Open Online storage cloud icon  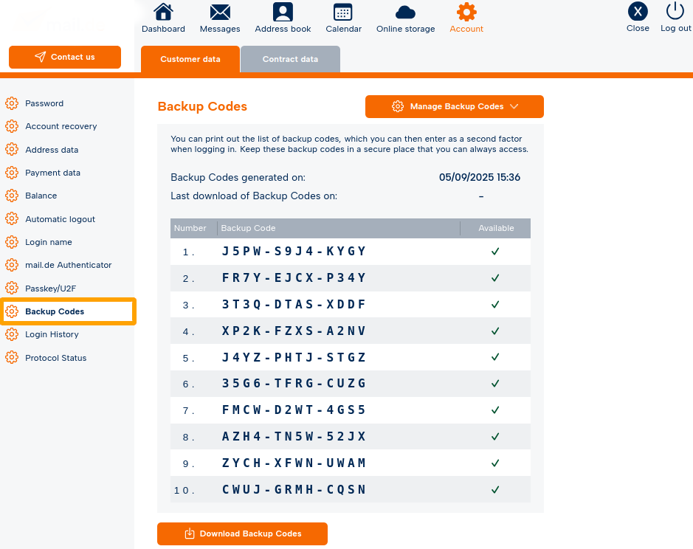pyautogui.click(x=405, y=13)
